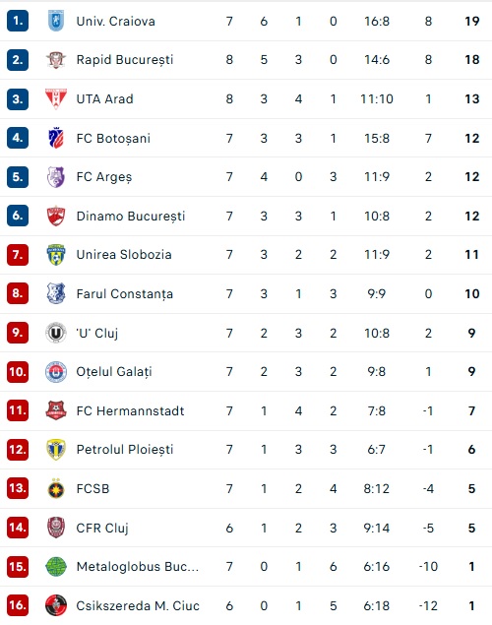Open the Unirea Slobozia team badge
Image resolution: width=492 pixels, height=625 pixels.
[56, 255]
